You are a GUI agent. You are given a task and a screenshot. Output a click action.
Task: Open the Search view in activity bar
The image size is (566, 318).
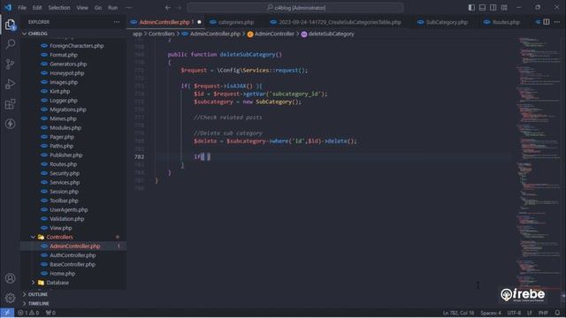click(x=10, y=44)
